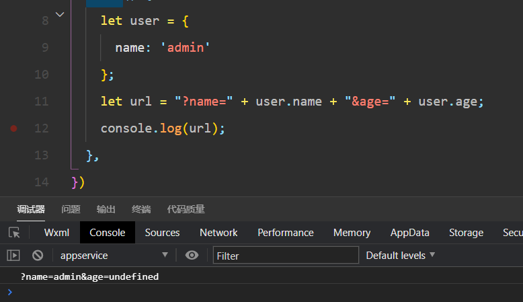This screenshot has height=302, width=523.
Task: Focus the console Filter input
Action: (x=286, y=256)
